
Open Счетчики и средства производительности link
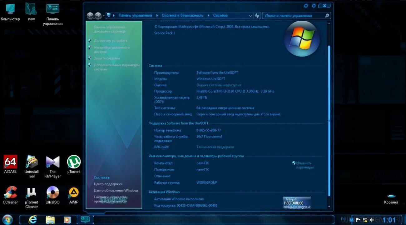[111, 199]
